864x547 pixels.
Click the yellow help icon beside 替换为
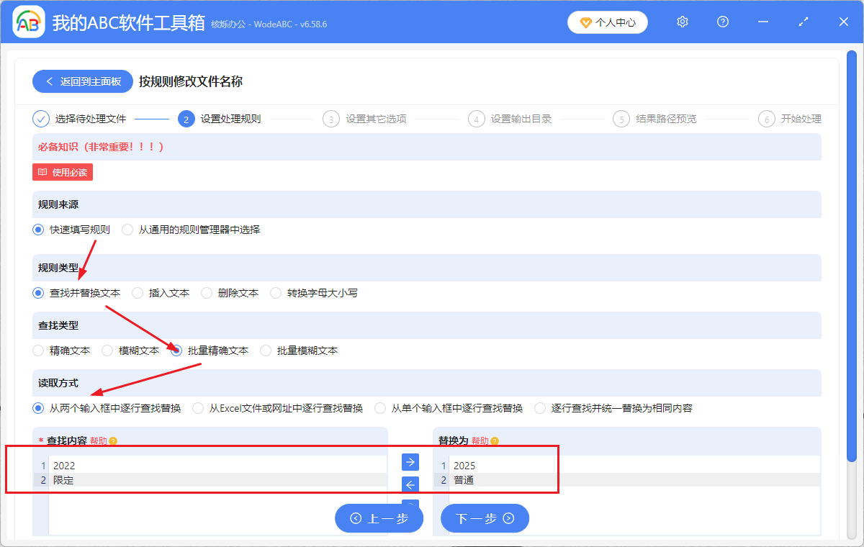[494, 440]
